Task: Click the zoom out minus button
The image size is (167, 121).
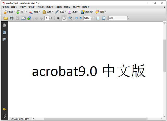Action: (76, 18)
